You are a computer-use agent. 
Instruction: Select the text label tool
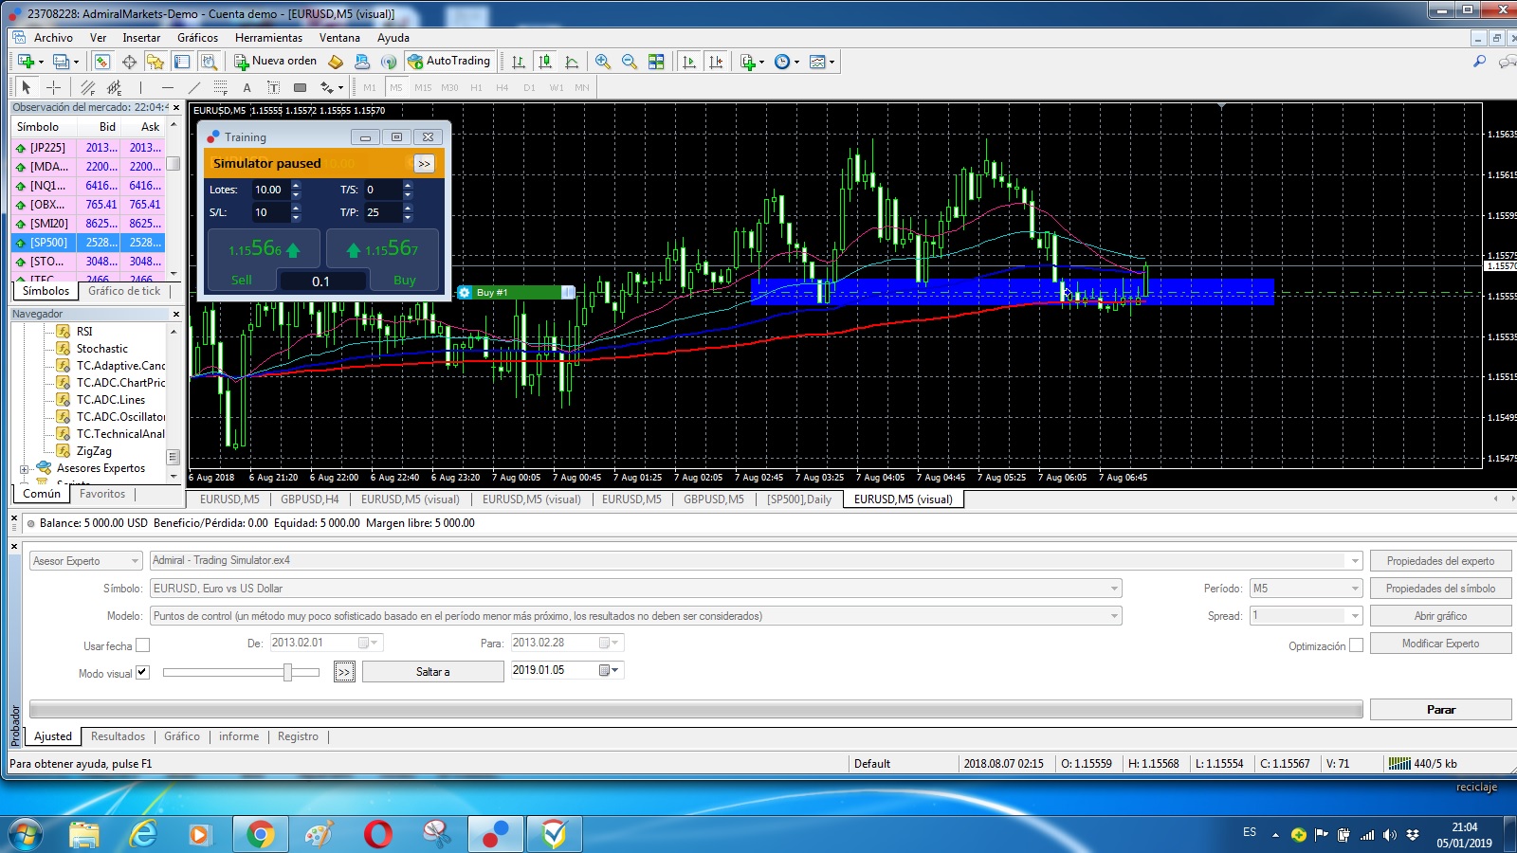(x=247, y=87)
